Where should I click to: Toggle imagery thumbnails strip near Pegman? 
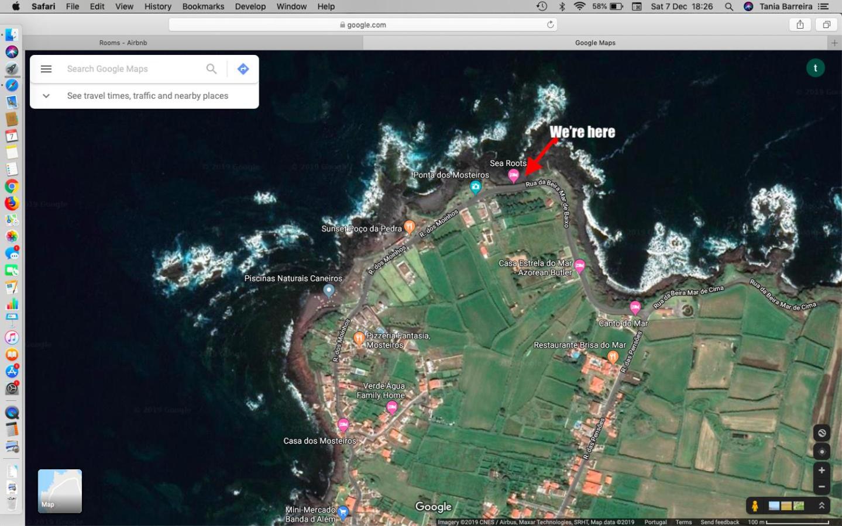(786, 506)
